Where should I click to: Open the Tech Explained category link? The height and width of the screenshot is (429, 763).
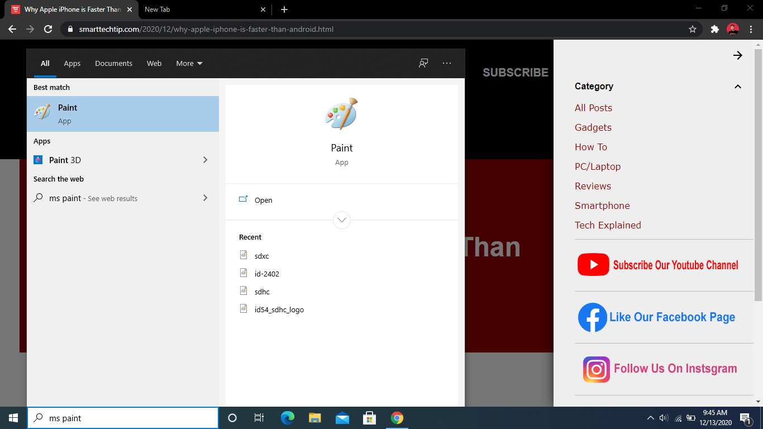[x=608, y=225]
